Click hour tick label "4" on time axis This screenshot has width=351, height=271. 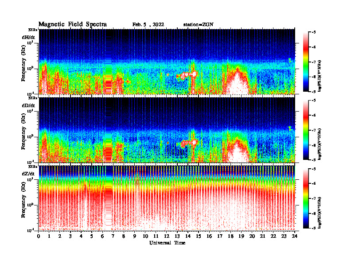point(81,236)
